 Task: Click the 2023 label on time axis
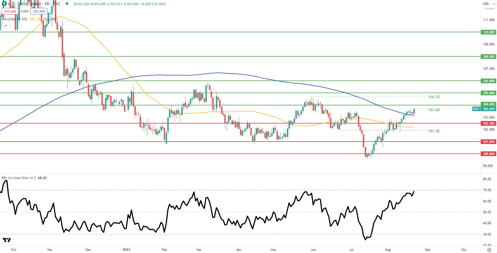126,250
